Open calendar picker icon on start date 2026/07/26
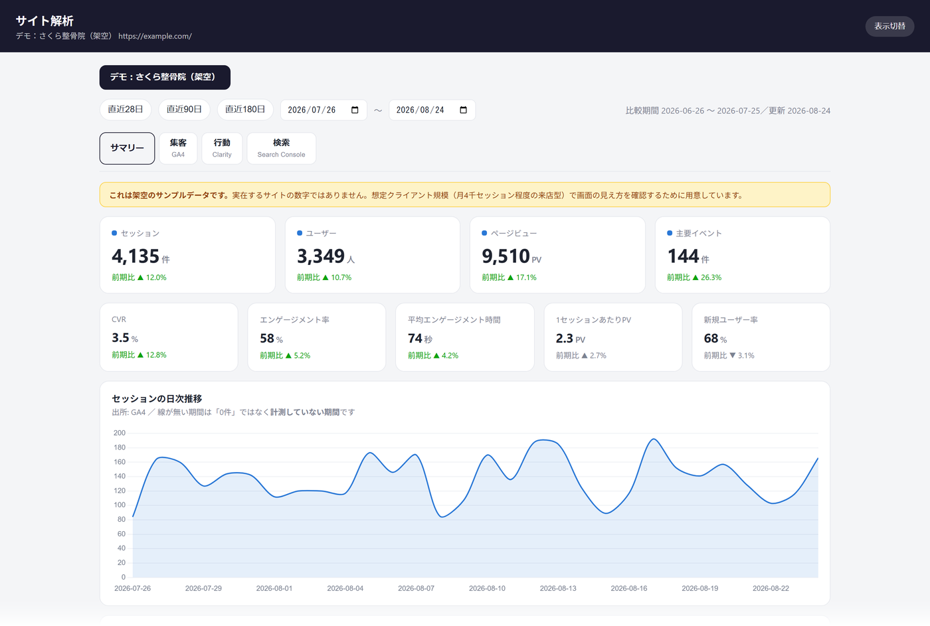This screenshot has height=626, width=930. [x=355, y=110]
